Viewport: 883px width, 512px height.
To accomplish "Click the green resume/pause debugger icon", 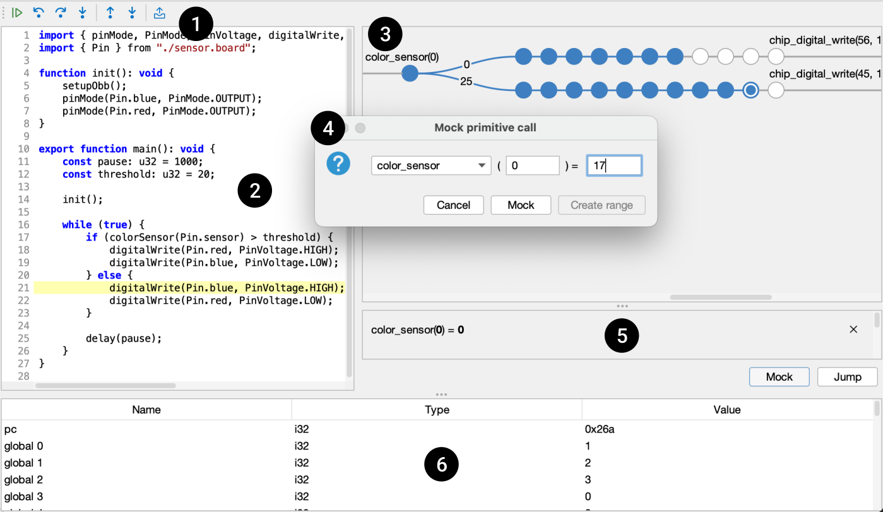I will (x=17, y=12).
